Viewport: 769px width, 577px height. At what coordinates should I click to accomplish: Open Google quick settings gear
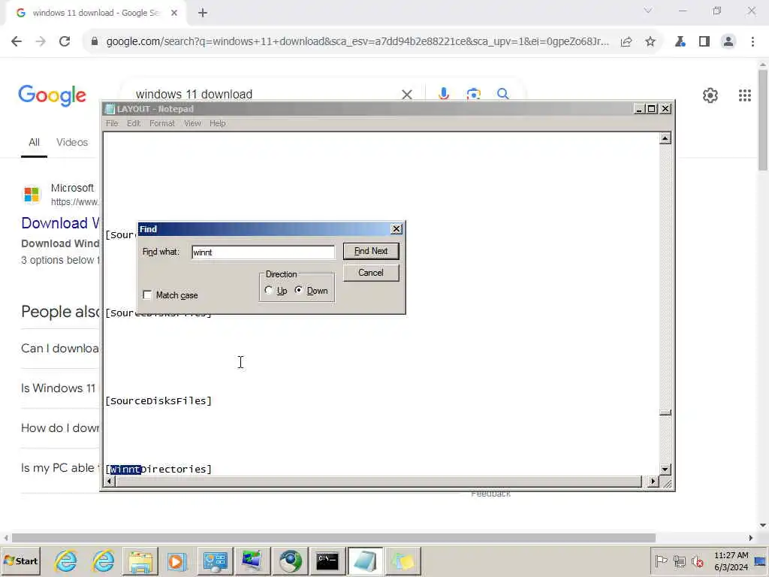(x=710, y=95)
